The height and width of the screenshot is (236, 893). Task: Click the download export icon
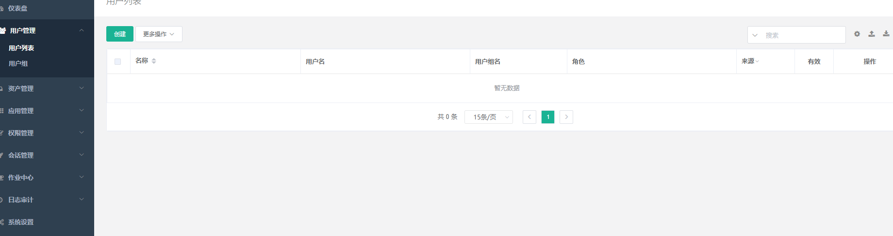(x=886, y=34)
